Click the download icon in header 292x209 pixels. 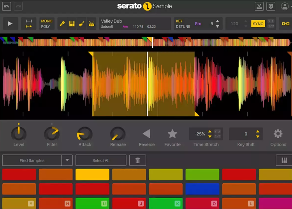[259, 6]
